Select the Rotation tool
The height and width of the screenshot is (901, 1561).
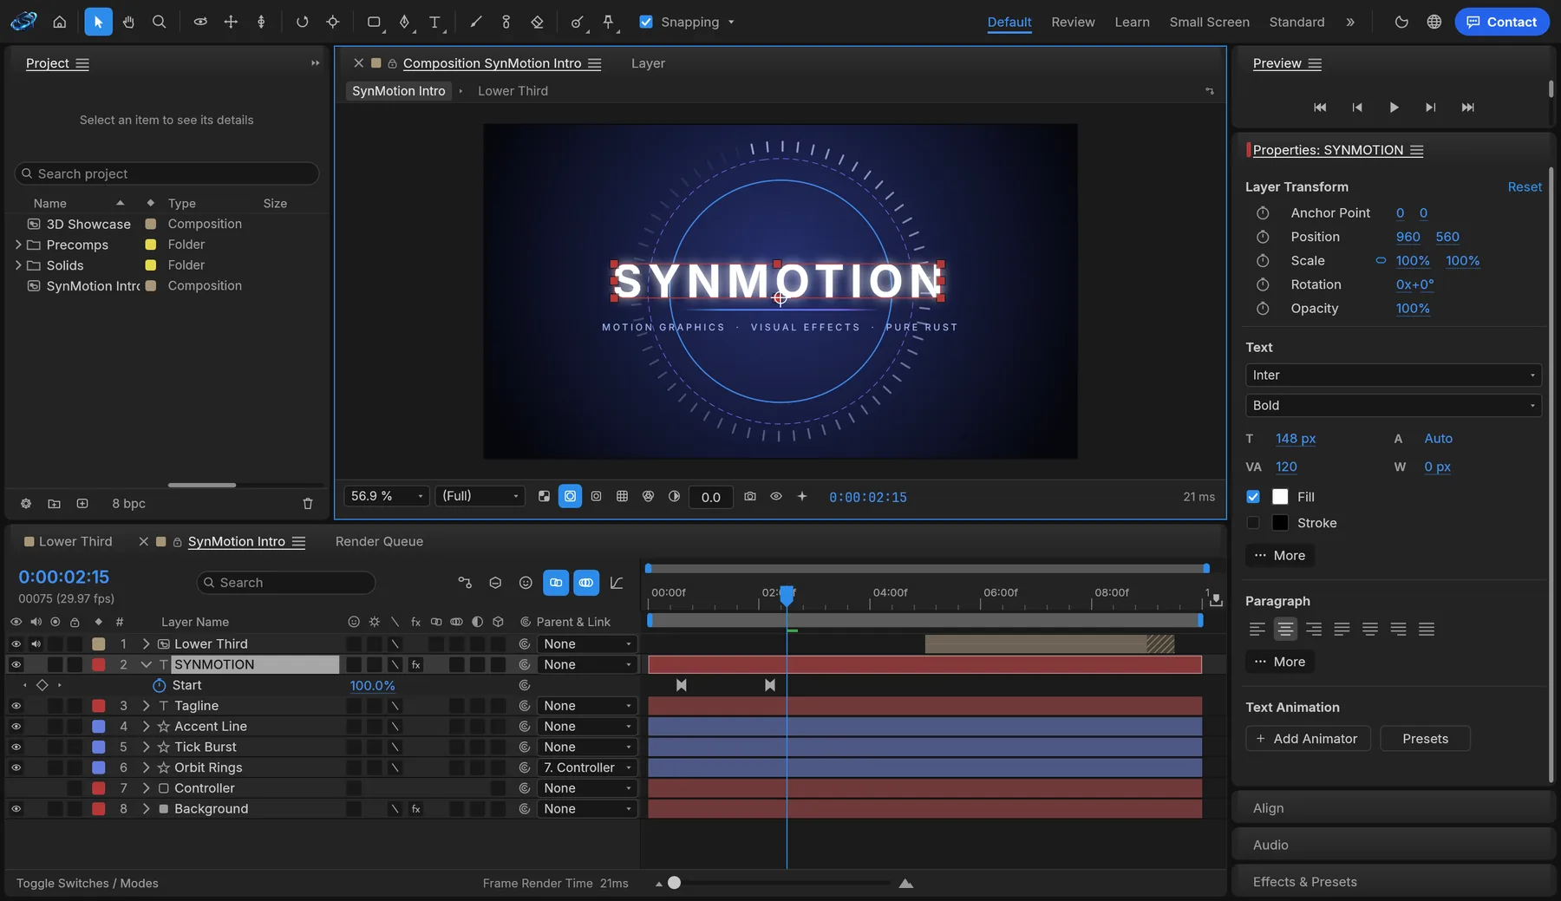tap(302, 22)
